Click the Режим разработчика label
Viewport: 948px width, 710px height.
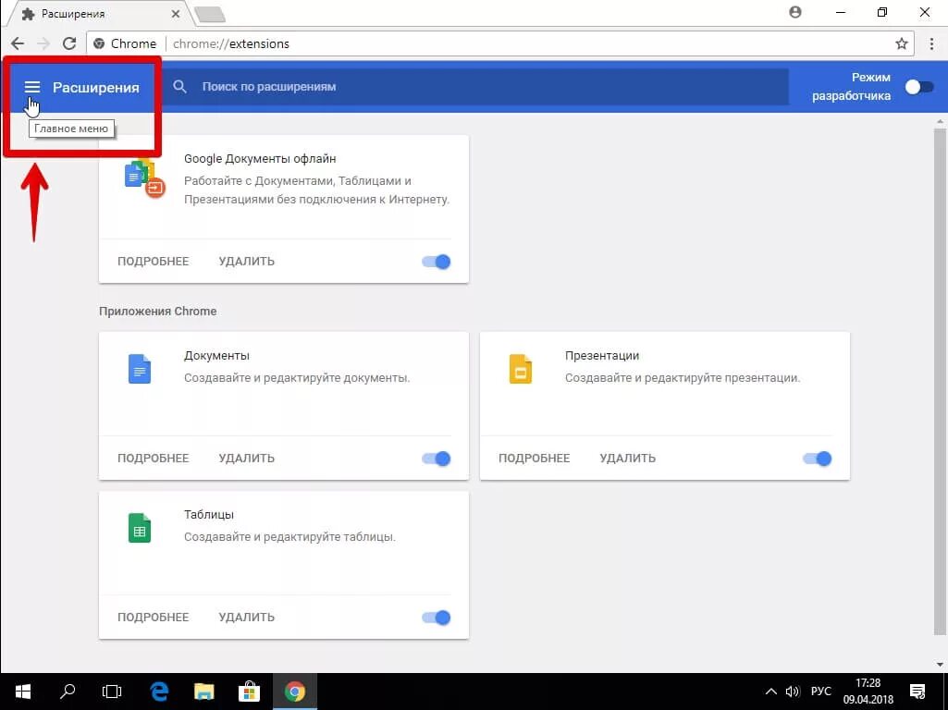click(851, 86)
